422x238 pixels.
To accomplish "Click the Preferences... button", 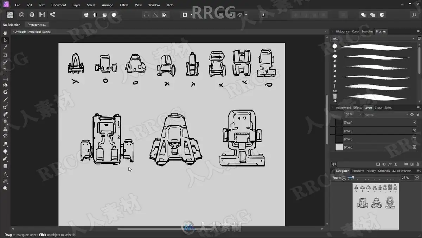I will tap(37, 25).
